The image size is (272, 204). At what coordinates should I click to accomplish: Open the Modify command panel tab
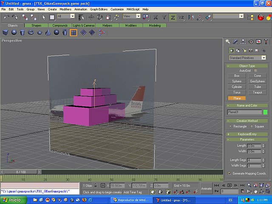[236, 42]
